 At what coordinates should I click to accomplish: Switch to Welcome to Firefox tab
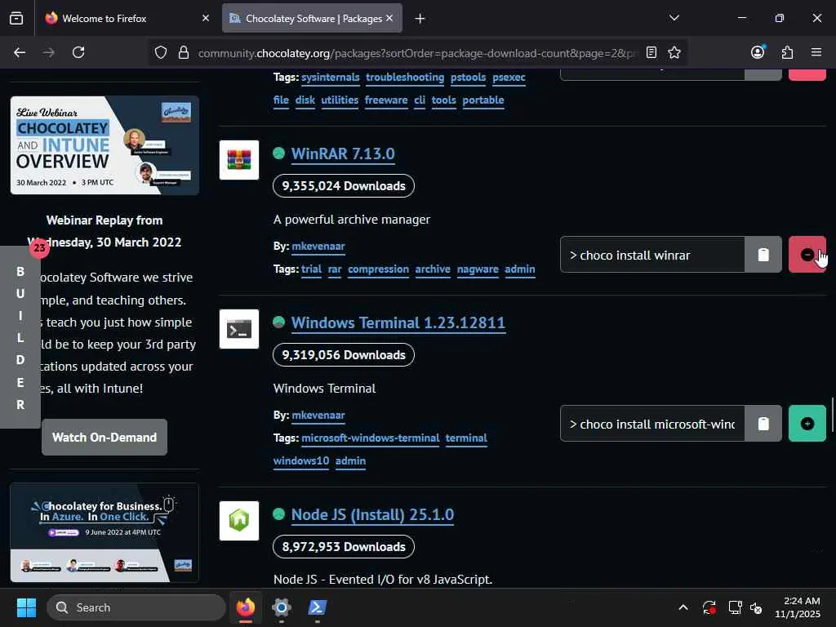127,19
